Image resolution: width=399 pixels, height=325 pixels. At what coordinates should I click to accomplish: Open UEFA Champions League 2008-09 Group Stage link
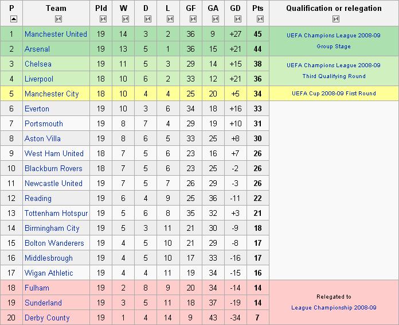coord(333,41)
